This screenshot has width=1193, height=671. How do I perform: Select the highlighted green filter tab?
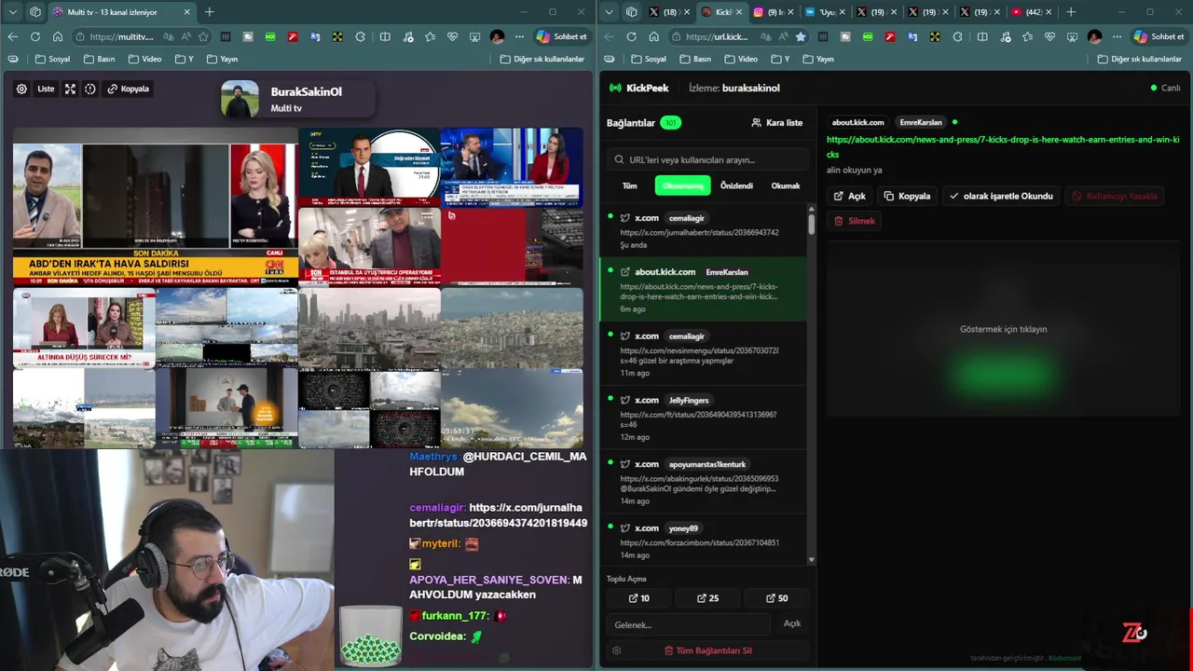point(682,185)
